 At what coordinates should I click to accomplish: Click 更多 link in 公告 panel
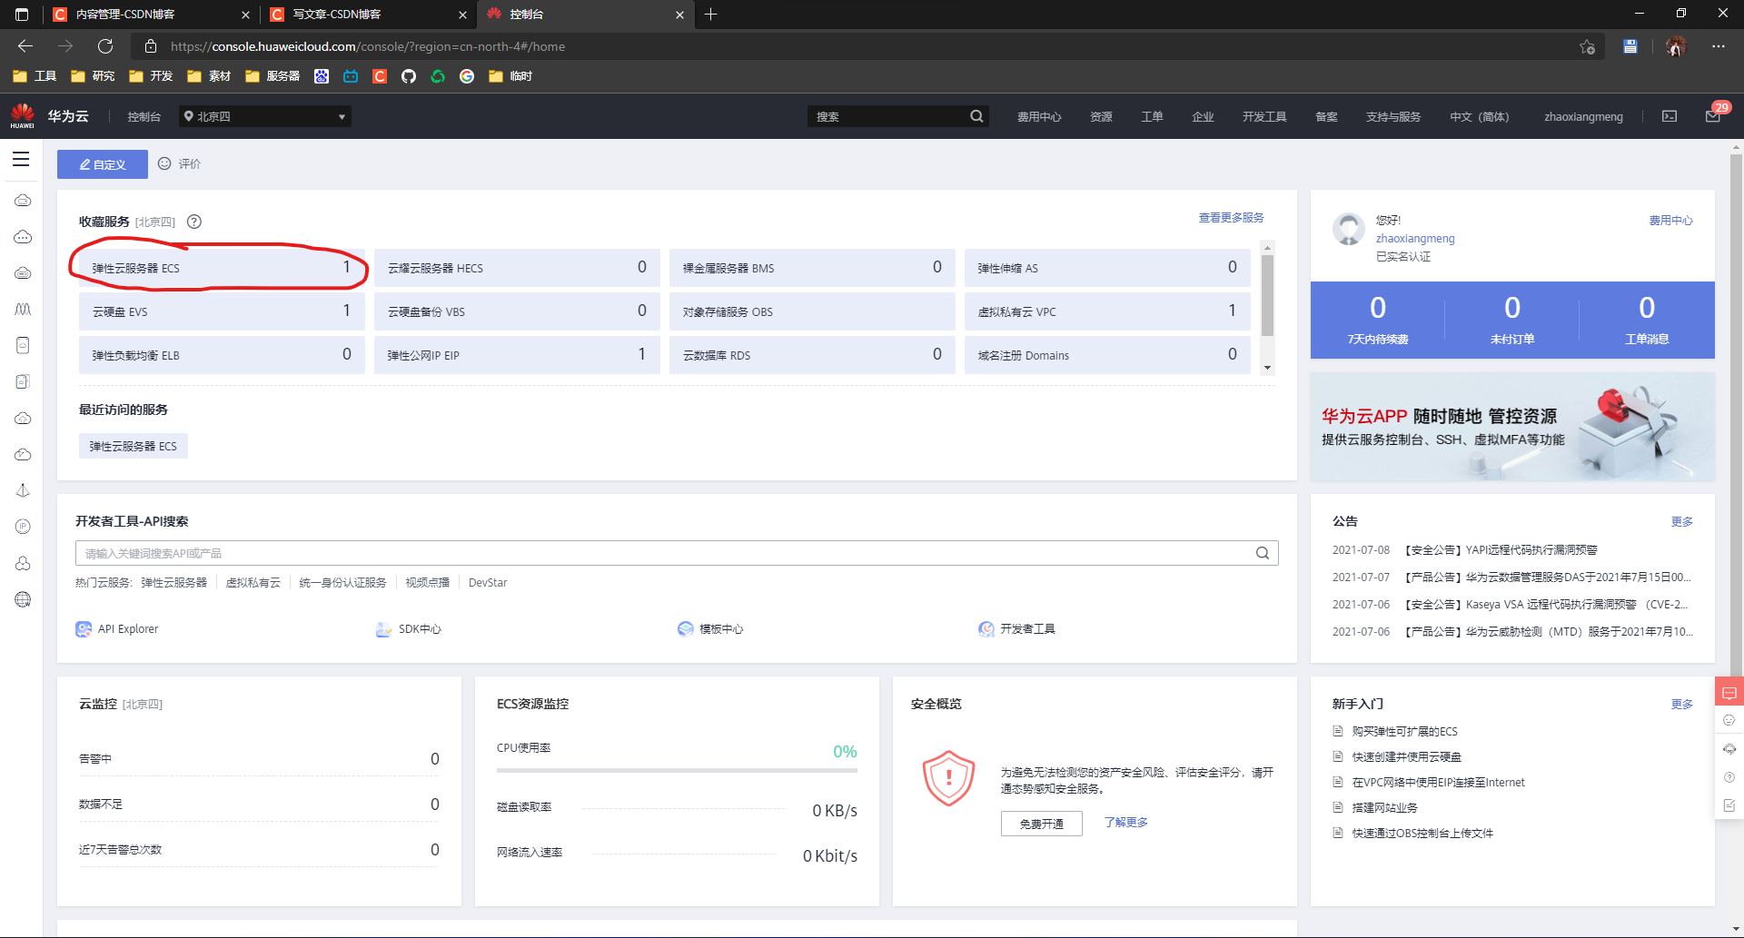[1681, 522]
